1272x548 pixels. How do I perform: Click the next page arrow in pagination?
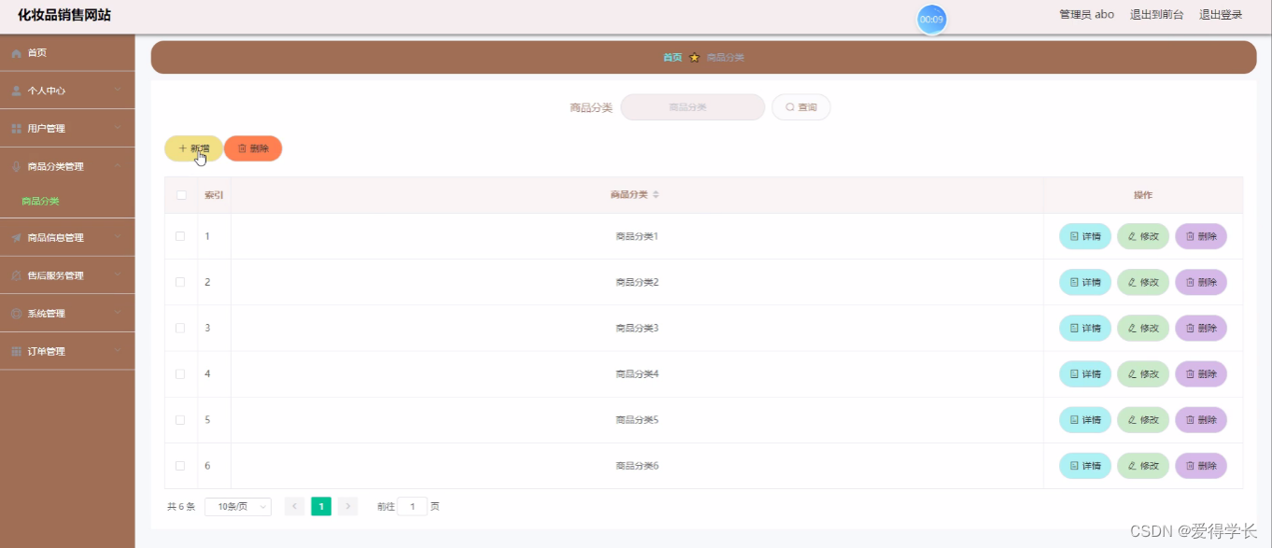coord(347,507)
